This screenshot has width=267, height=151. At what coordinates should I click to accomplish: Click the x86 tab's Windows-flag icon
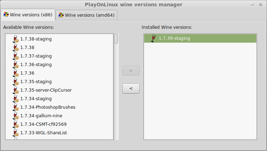click(6, 14)
